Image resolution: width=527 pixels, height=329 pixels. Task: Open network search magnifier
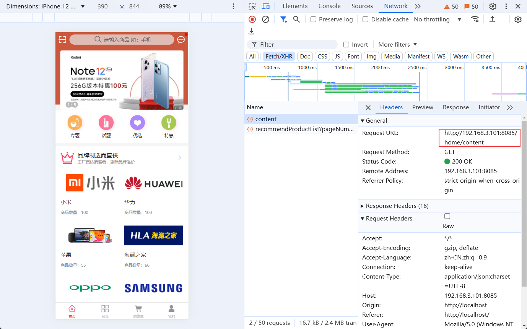[296, 19]
